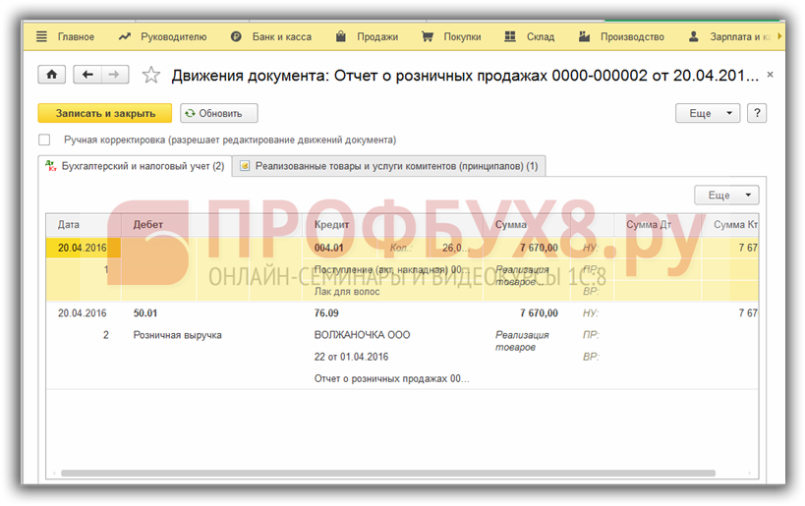Click the Банк и касса coin icon
The height and width of the screenshot is (506, 805).
pyautogui.click(x=236, y=36)
